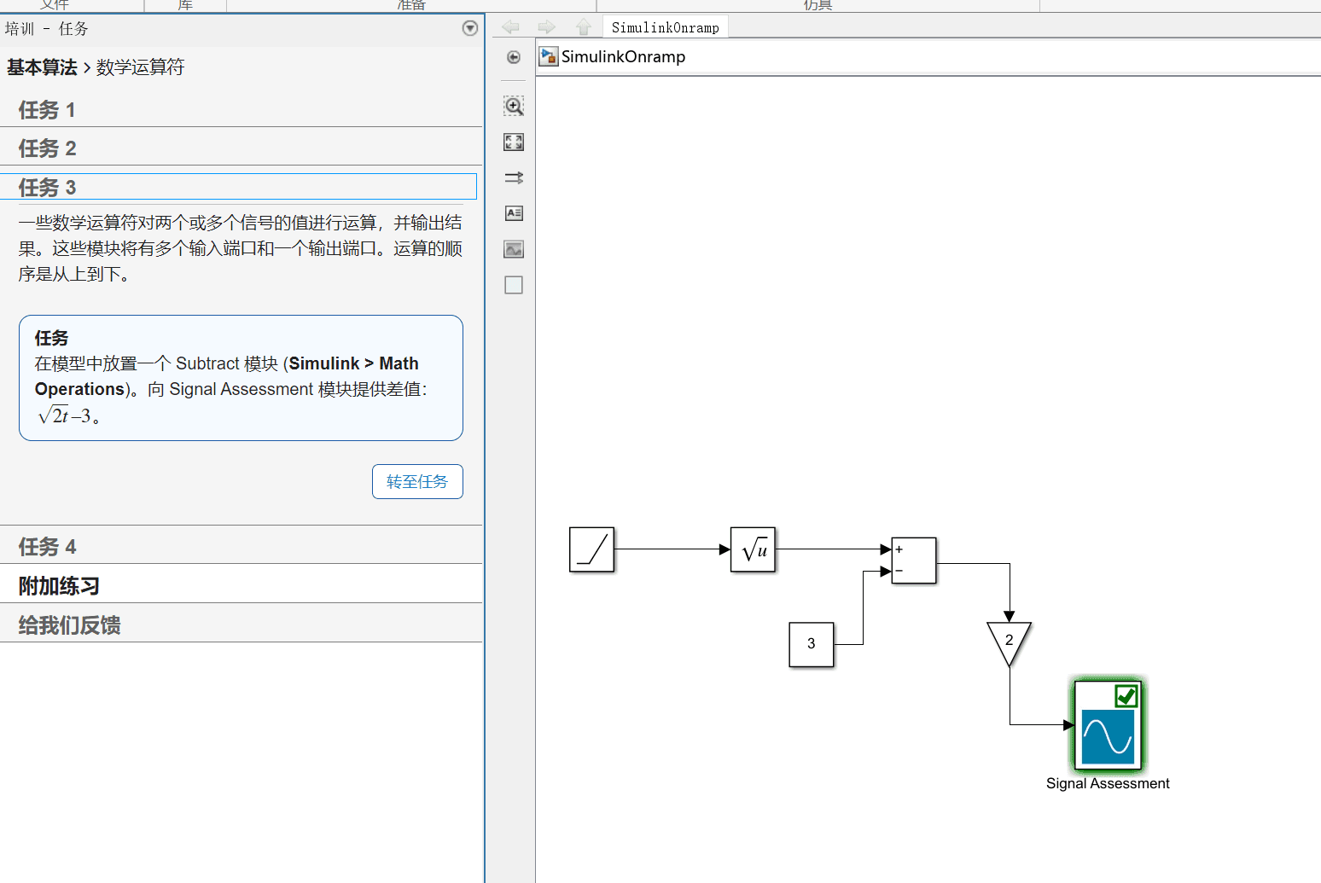1321x883 pixels.
Task: Hide or show the model browser icon
Action: click(514, 57)
